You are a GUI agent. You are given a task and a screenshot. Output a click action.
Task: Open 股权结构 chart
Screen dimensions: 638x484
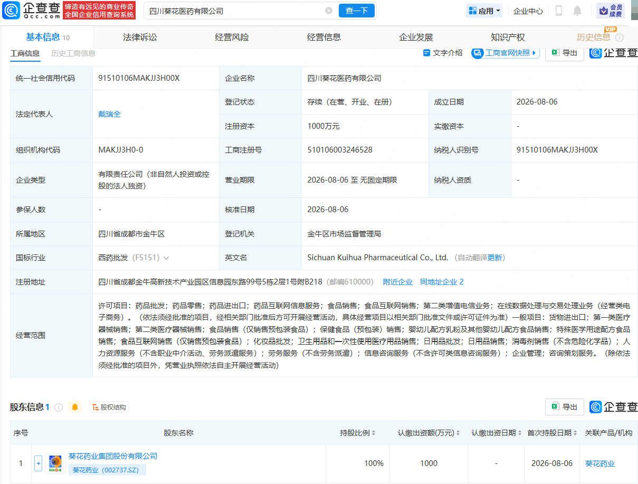pos(109,407)
